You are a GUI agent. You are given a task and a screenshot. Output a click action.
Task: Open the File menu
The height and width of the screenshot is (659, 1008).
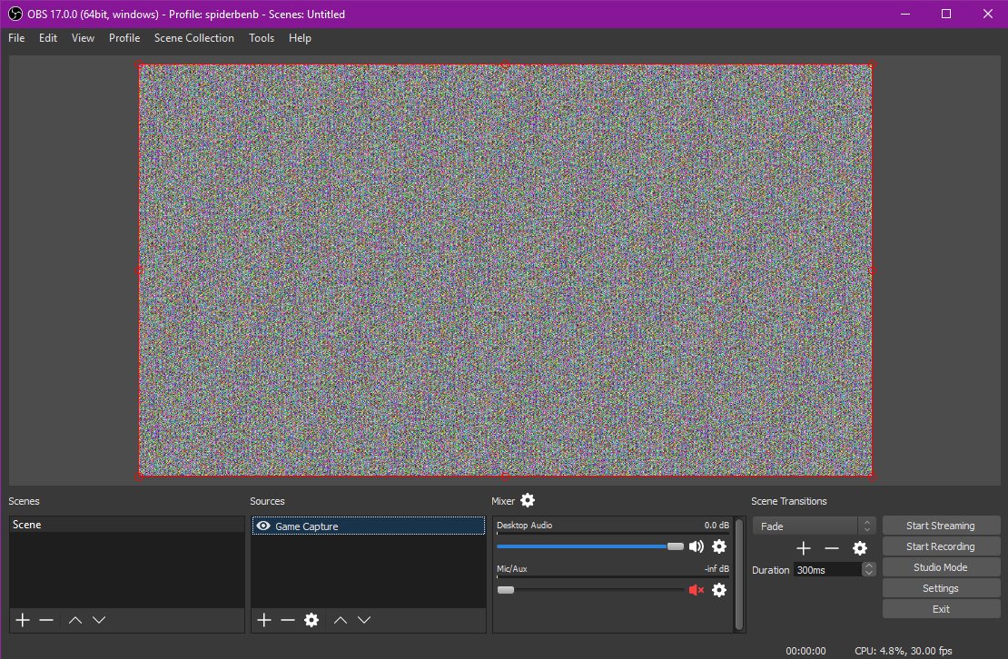[x=16, y=38]
